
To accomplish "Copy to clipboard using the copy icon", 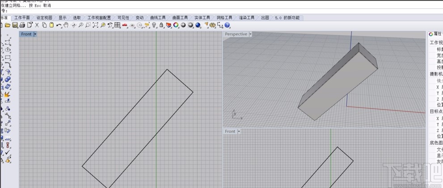I will pyautogui.click(x=44, y=25).
